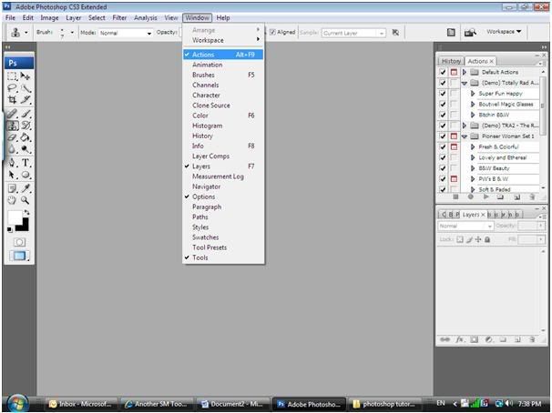The width and height of the screenshot is (552, 413).
Task: Choose the Hand tool
Action: click(x=13, y=199)
